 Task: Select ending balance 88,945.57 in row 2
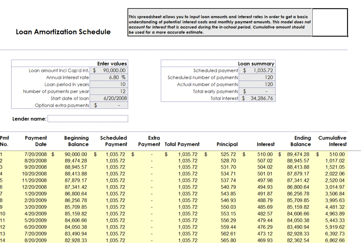pyautogui.click(x=298, y=161)
